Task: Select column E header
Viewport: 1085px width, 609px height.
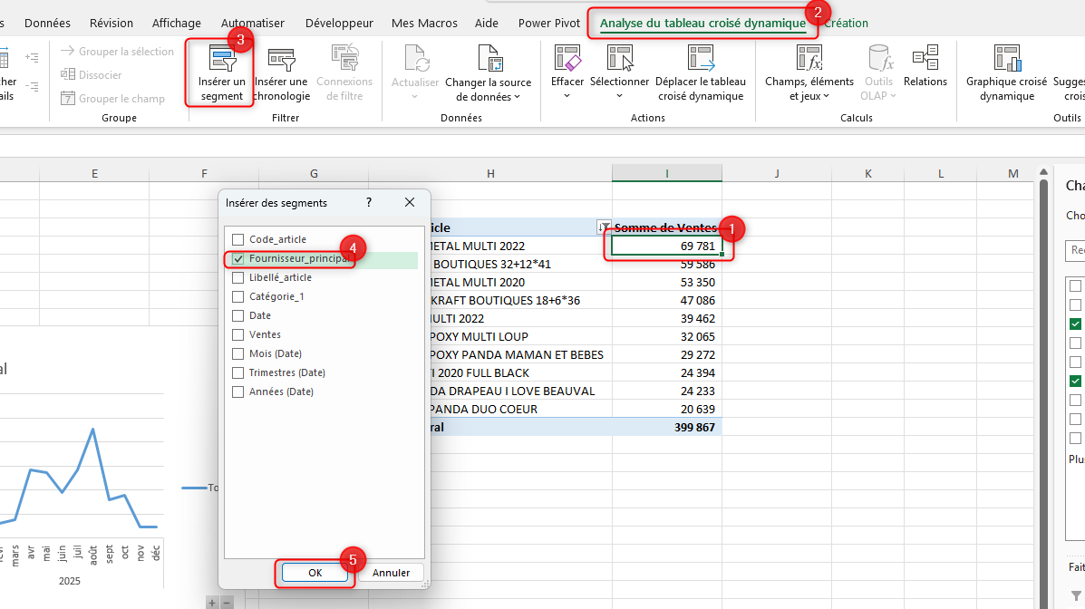Action: pyautogui.click(x=94, y=173)
